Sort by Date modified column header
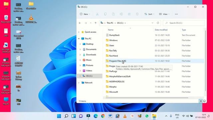 point(161,30)
